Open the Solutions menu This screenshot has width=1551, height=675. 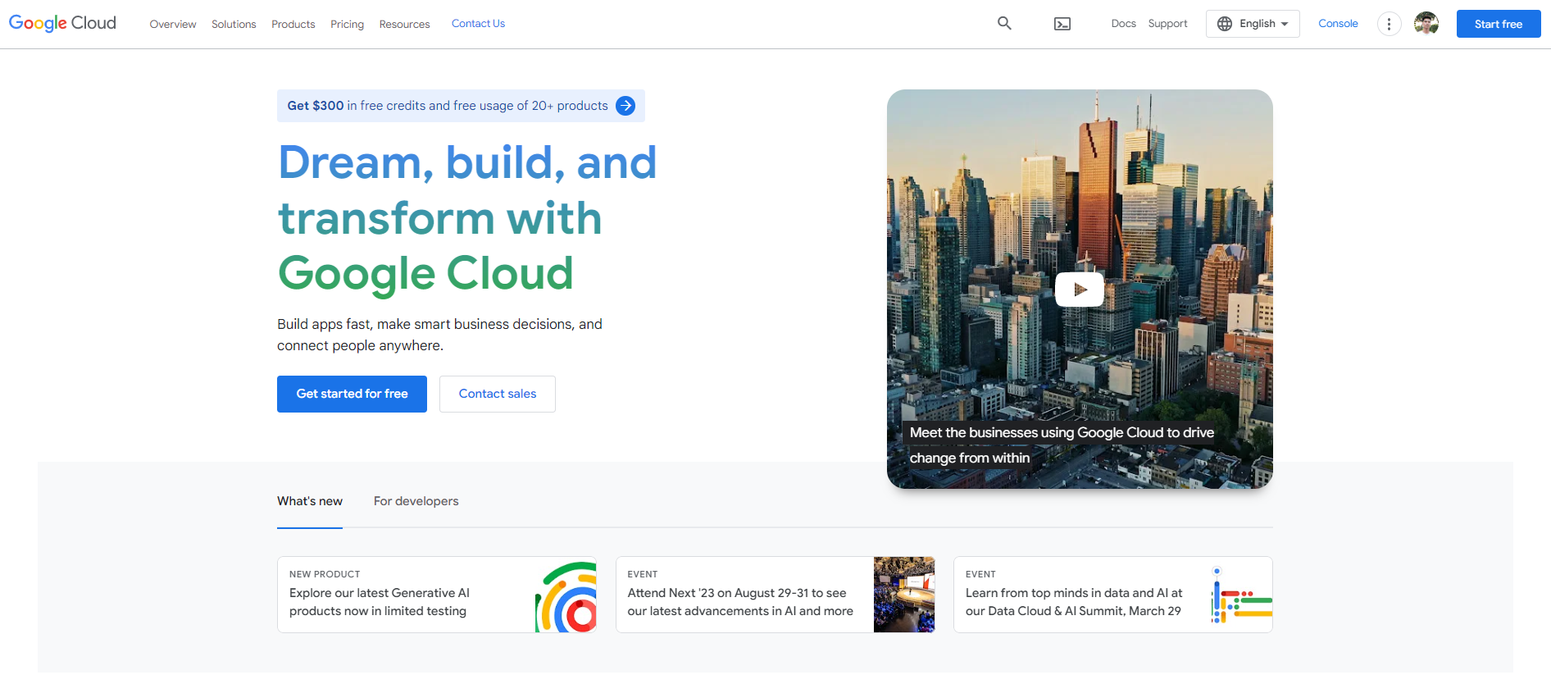tap(234, 25)
